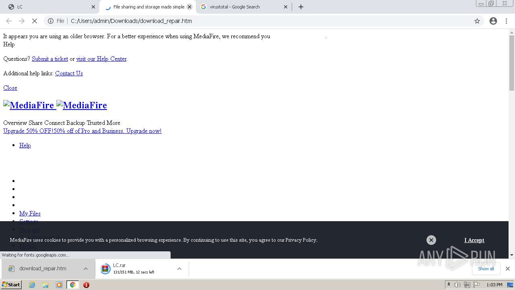Click the second MediaFire logo link
The image size is (515, 290).
(x=82, y=105)
